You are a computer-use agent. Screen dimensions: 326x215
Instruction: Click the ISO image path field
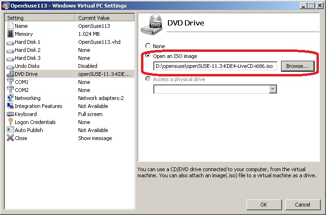point(215,66)
